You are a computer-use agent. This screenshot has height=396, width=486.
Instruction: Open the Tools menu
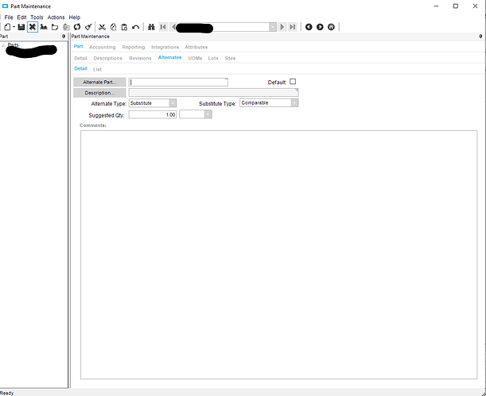[x=37, y=17]
